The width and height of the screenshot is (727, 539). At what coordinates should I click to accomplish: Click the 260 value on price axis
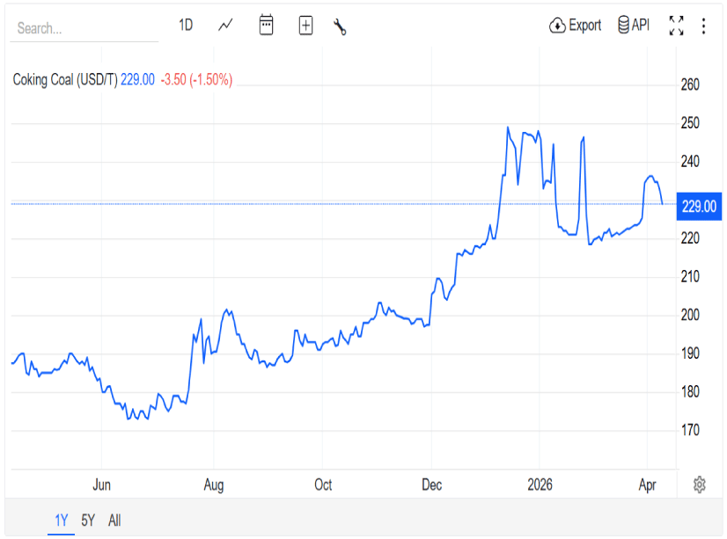pyautogui.click(x=690, y=85)
